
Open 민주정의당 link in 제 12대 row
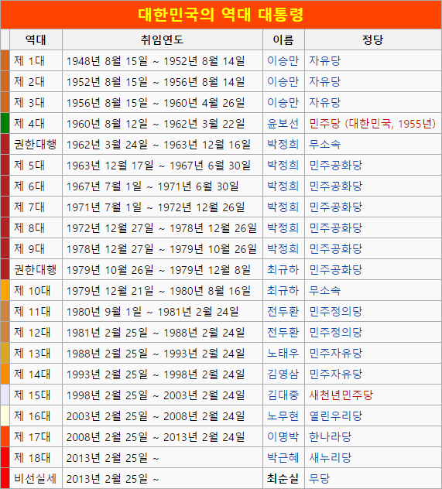click(x=335, y=332)
